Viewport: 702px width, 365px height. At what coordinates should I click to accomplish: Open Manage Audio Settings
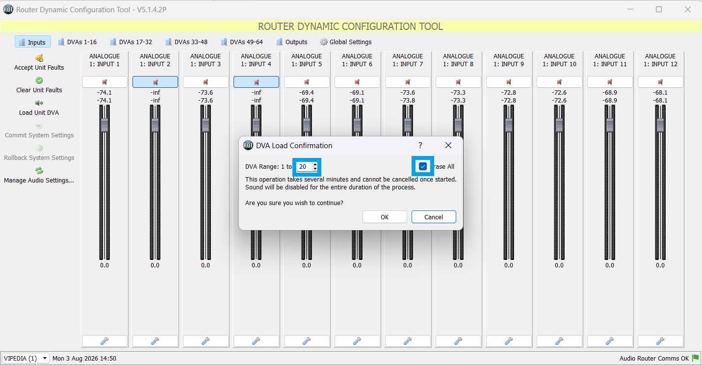tap(39, 175)
